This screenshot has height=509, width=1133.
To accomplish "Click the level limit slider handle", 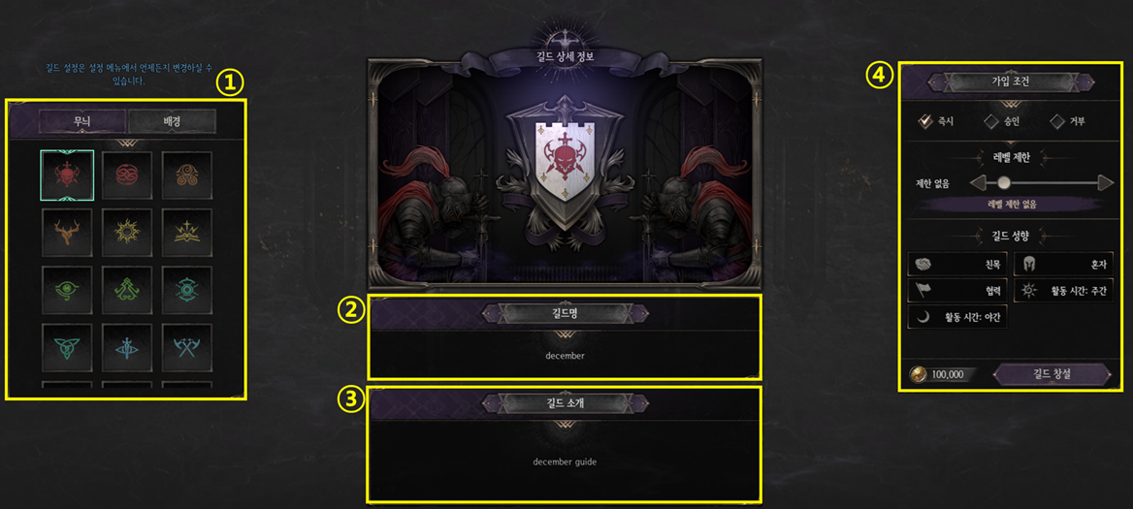I will tap(1004, 182).
